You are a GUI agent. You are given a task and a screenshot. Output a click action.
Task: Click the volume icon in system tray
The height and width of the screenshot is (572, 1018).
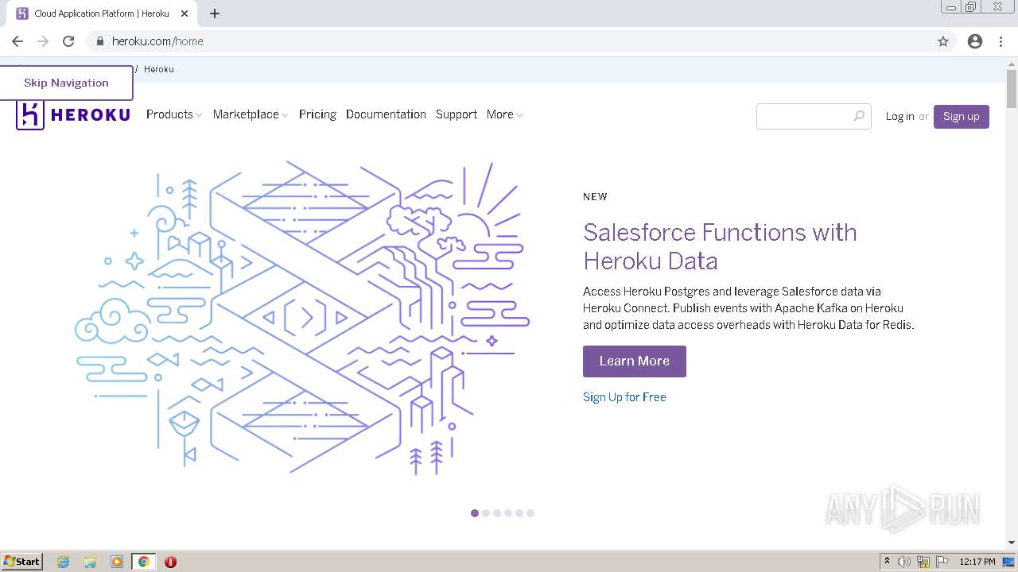point(904,562)
